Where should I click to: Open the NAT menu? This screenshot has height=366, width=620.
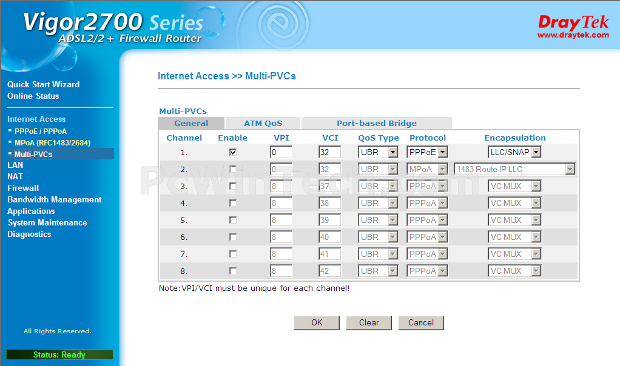point(15,176)
